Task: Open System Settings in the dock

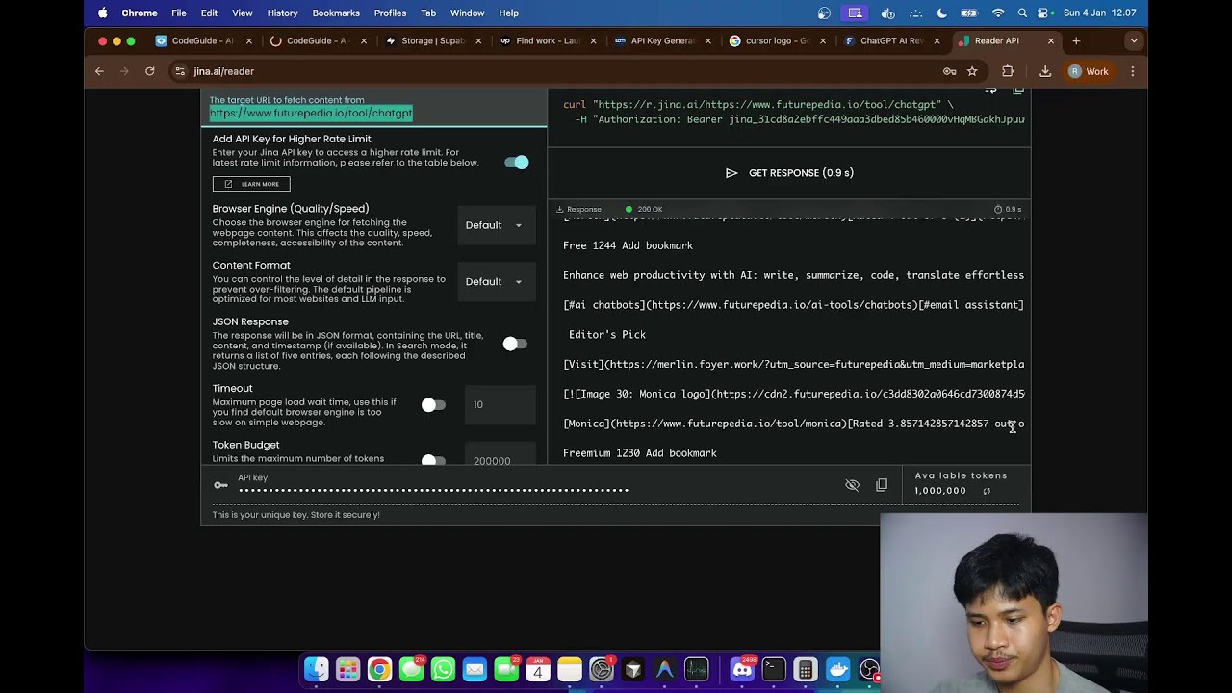Action: (602, 669)
